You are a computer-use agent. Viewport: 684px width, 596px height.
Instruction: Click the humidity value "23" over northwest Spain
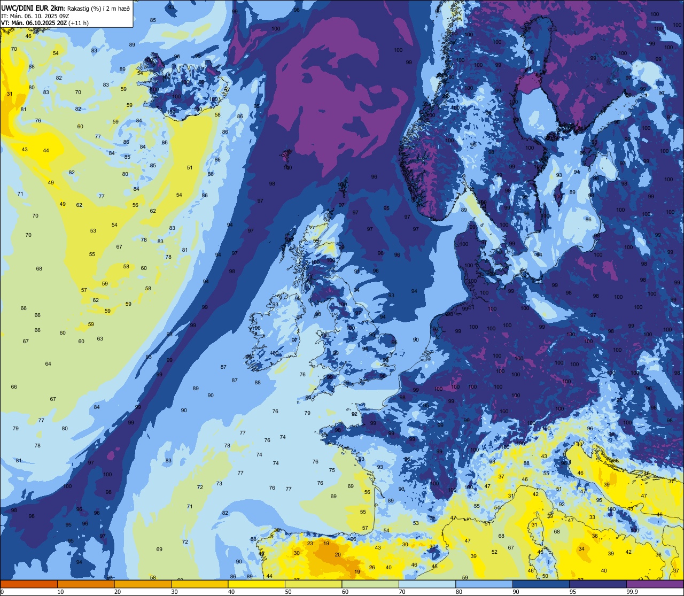[x=310, y=544]
